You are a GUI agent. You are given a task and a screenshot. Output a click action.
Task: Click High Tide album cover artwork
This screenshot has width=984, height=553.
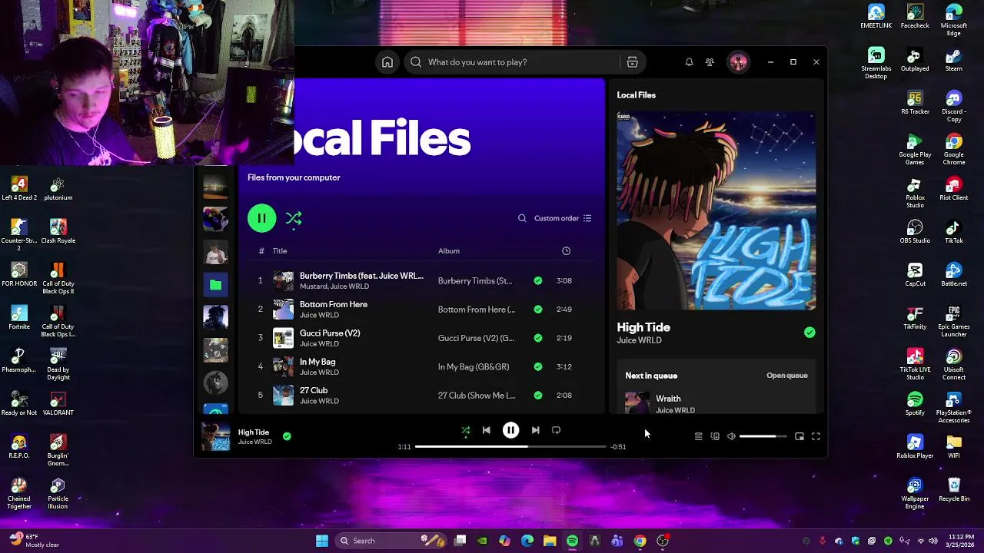[x=716, y=210]
